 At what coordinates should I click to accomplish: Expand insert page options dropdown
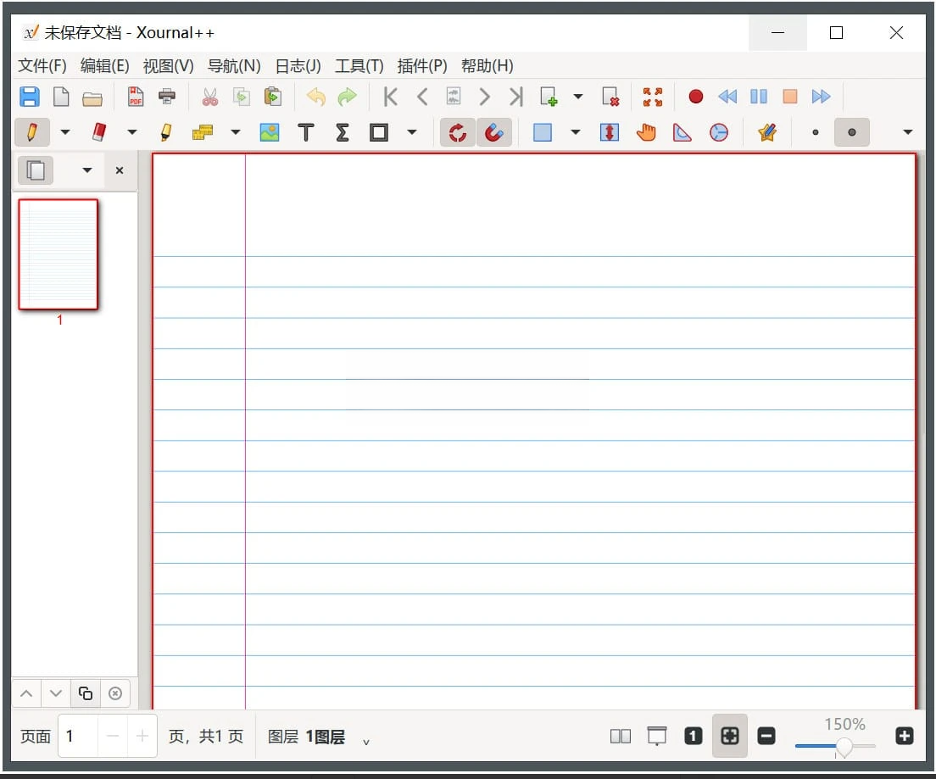(578, 97)
